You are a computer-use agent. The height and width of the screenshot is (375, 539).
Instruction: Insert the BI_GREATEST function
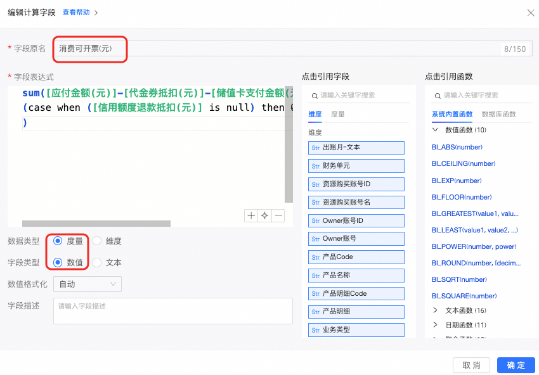[x=475, y=213]
